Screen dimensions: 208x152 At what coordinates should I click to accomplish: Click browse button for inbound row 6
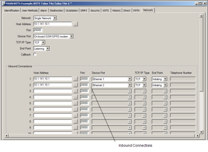coord(76,109)
